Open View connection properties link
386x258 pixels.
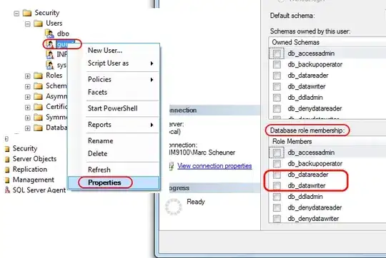click(214, 166)
